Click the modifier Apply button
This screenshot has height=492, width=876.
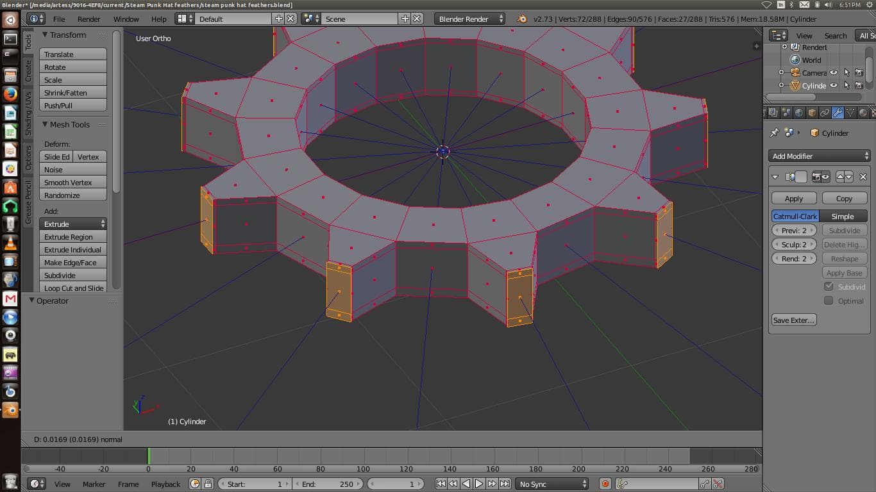(x=794, y=199)
